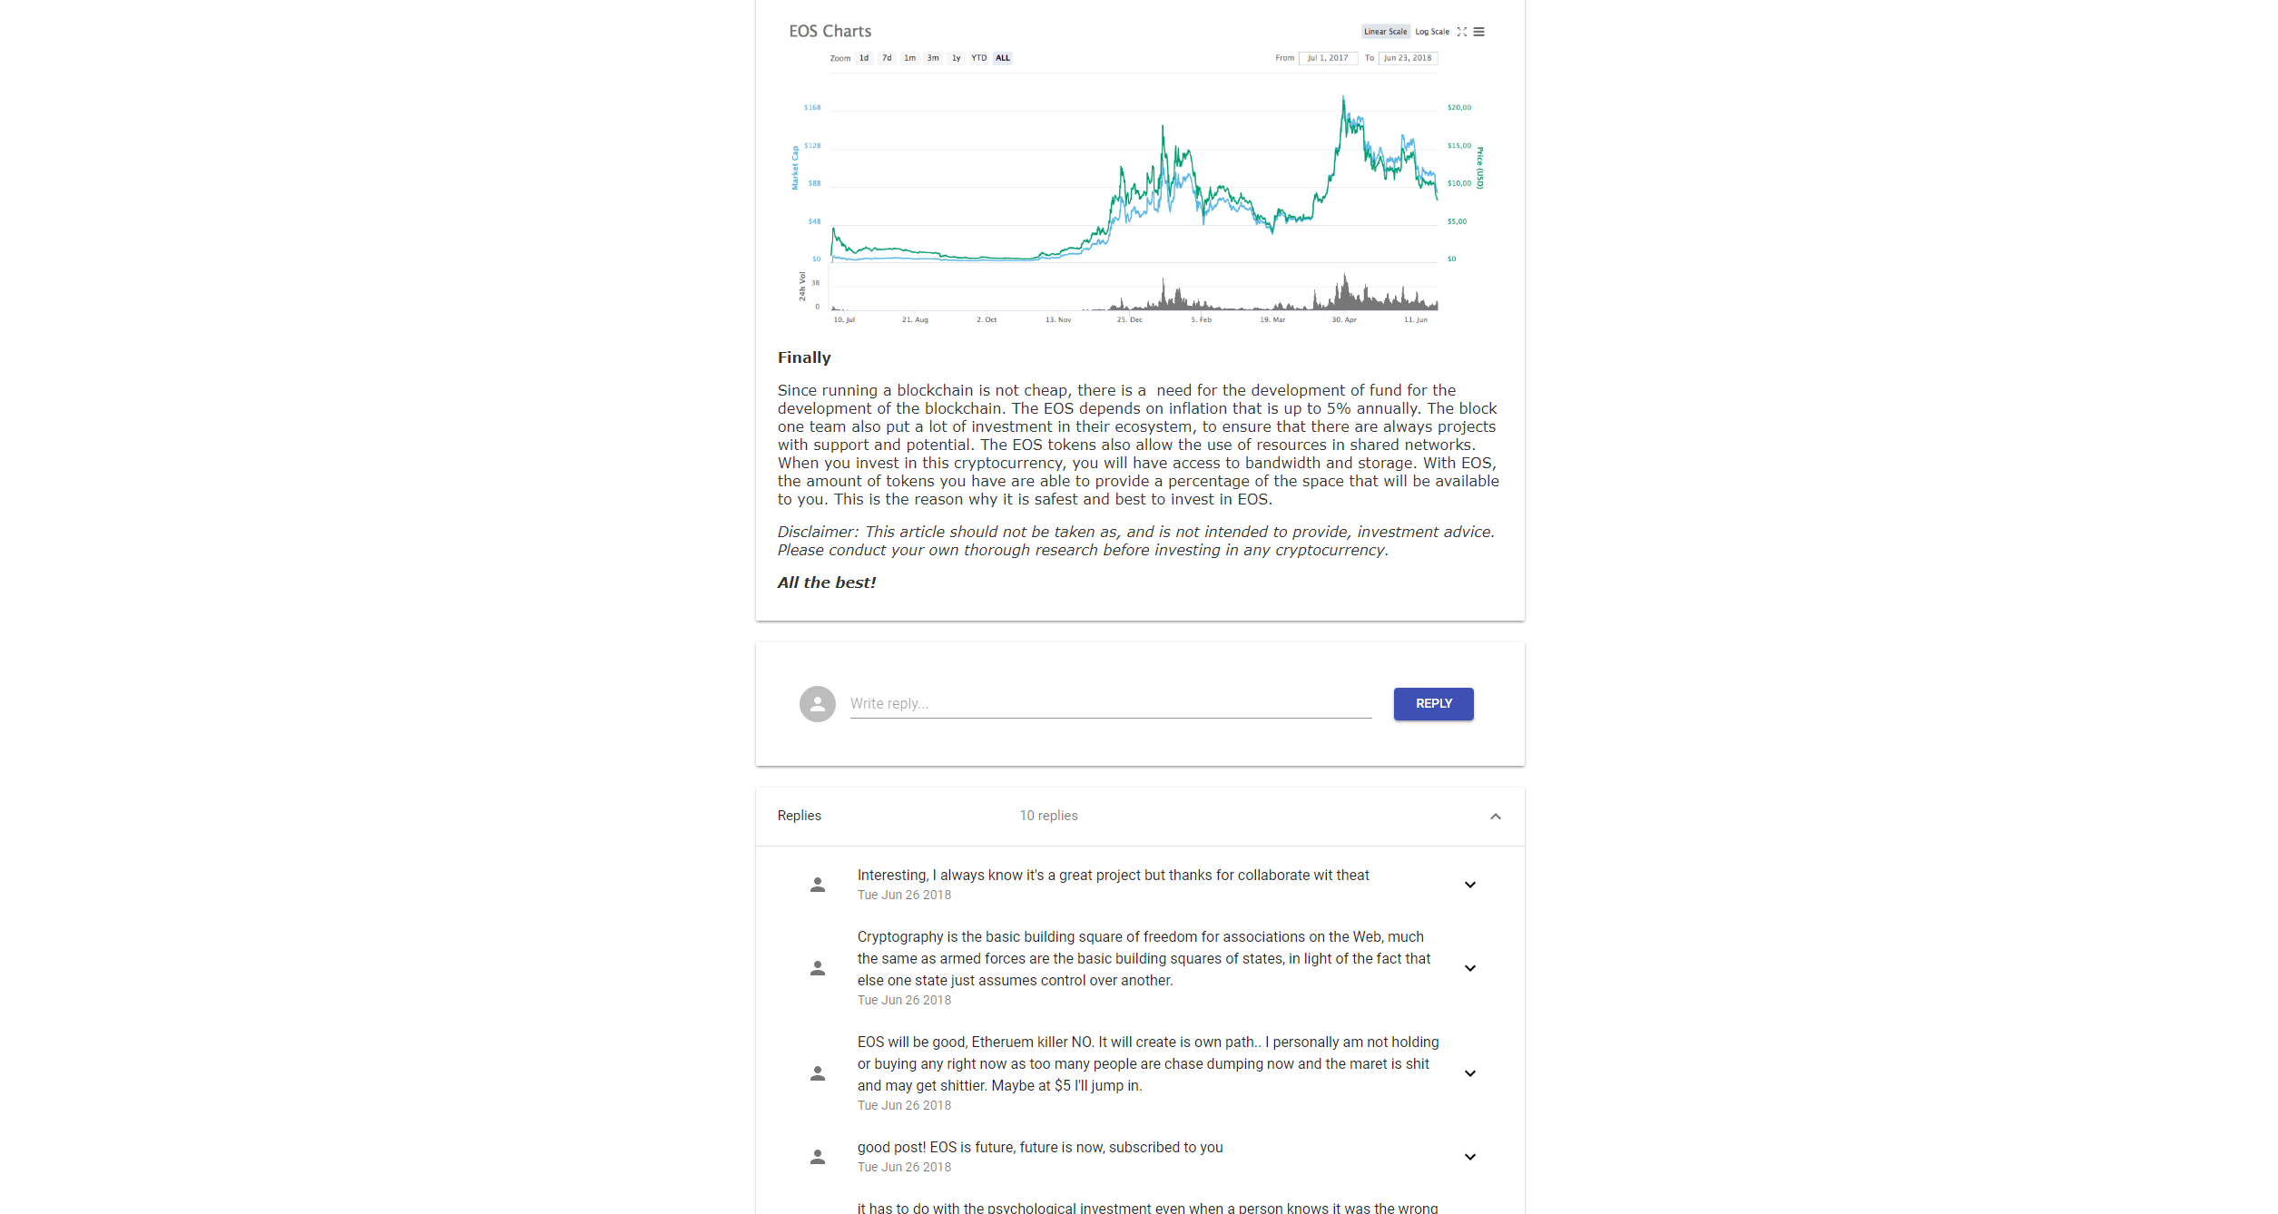Screen dimensions: 2278x1214
Task: Switch the chart to Log Scale
Action: [x=1432, y=32]
